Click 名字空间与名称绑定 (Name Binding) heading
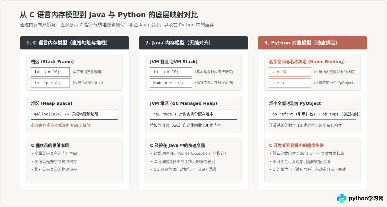This screenshot has width=387, height=207. pos(307,62)
